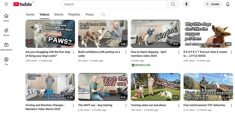Focus the YouTube search field

tap(114, 4)
